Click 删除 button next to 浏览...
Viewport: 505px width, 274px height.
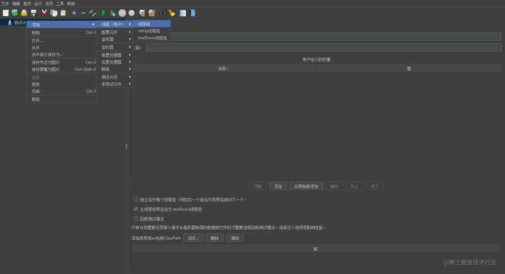click(x=215, y=238)
